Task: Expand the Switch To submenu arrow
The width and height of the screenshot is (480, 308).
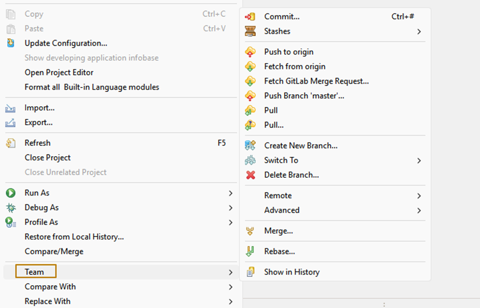Action: pyautogui.click(x=419, y=161)
